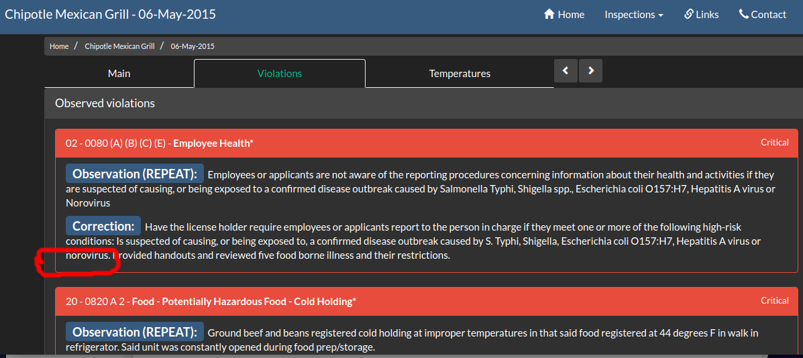Viewport: 803px width, 358px height.
Task: Open the Inspections dropdown menu
Action: point(634,15)
